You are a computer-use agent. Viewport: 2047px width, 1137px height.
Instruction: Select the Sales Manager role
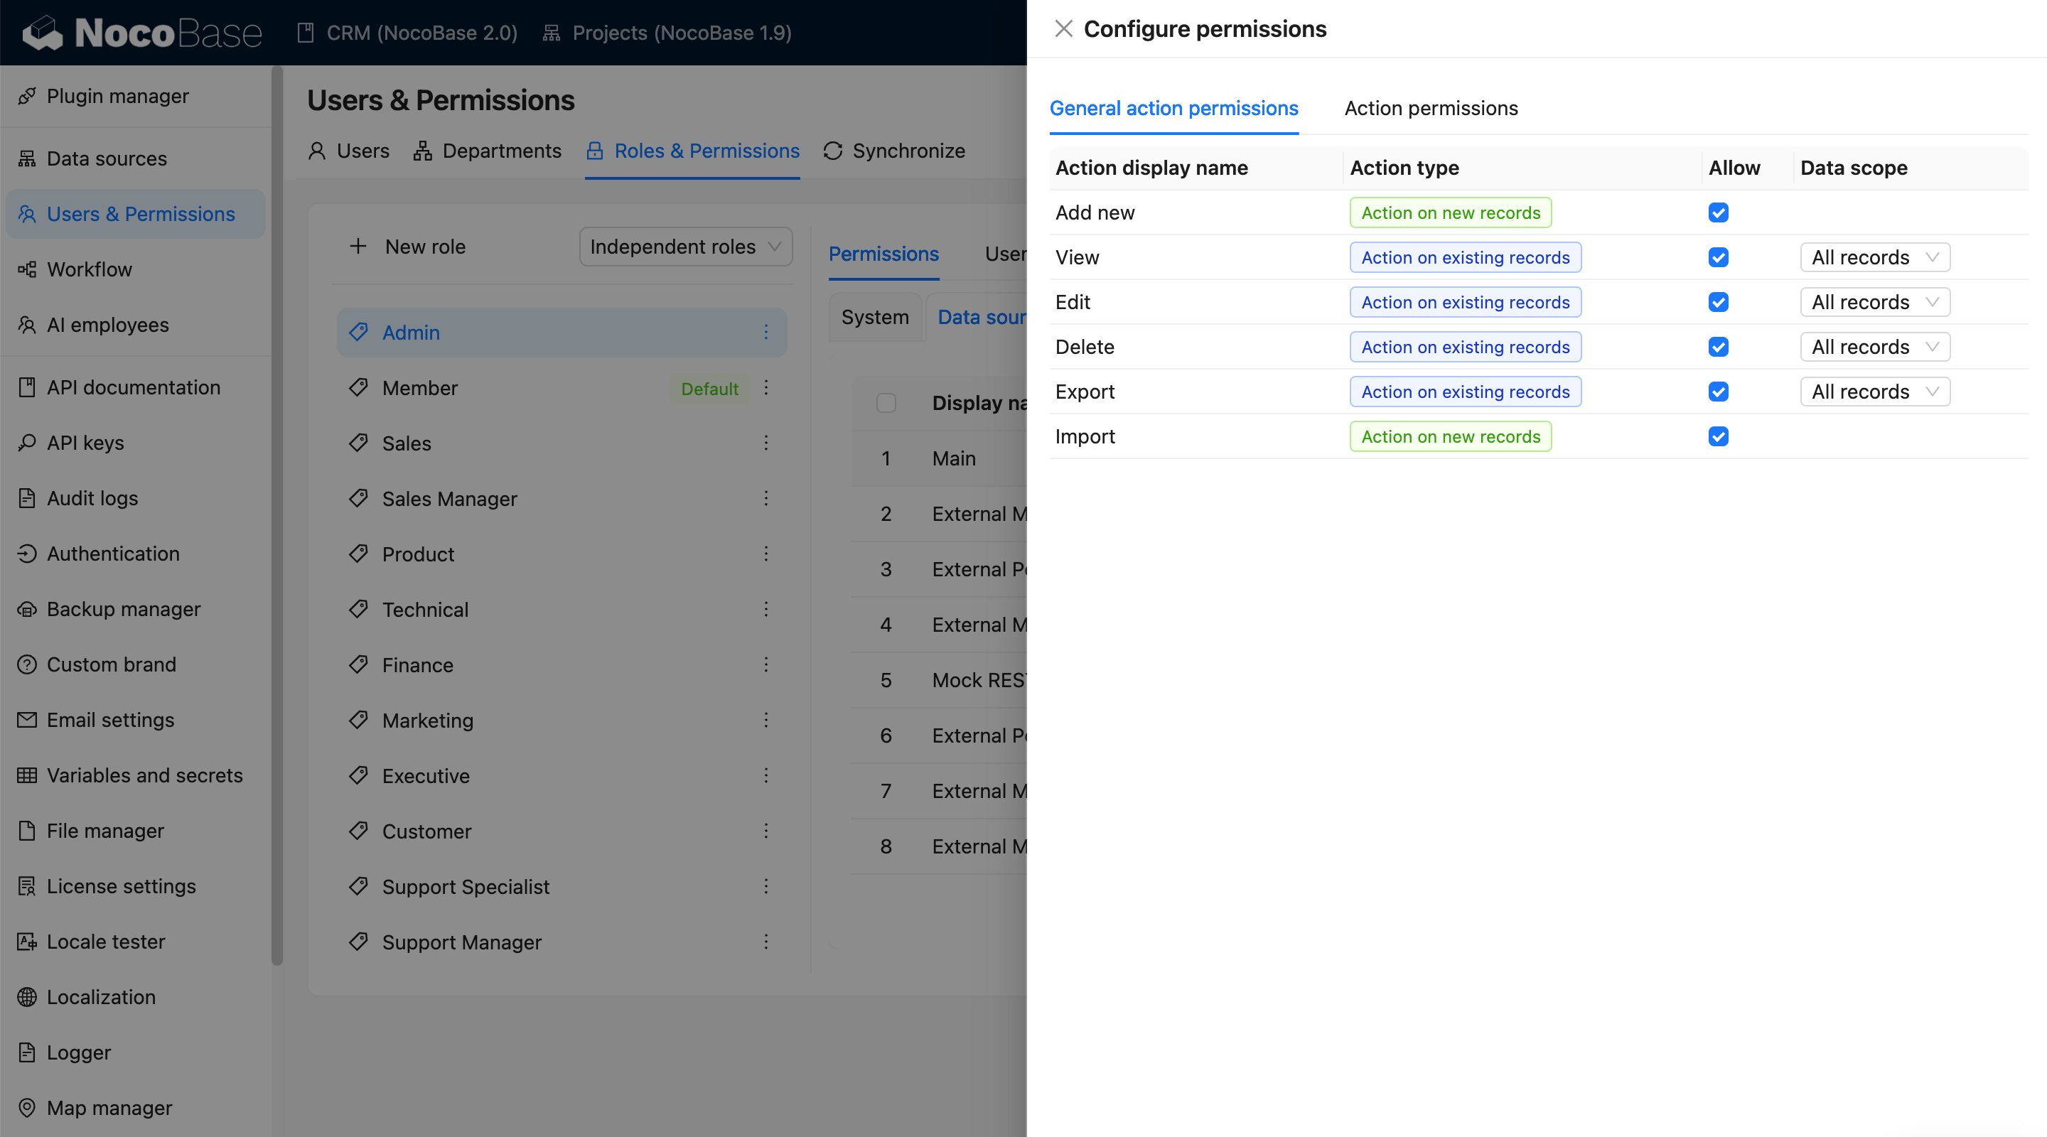click(x=449, y=499)
